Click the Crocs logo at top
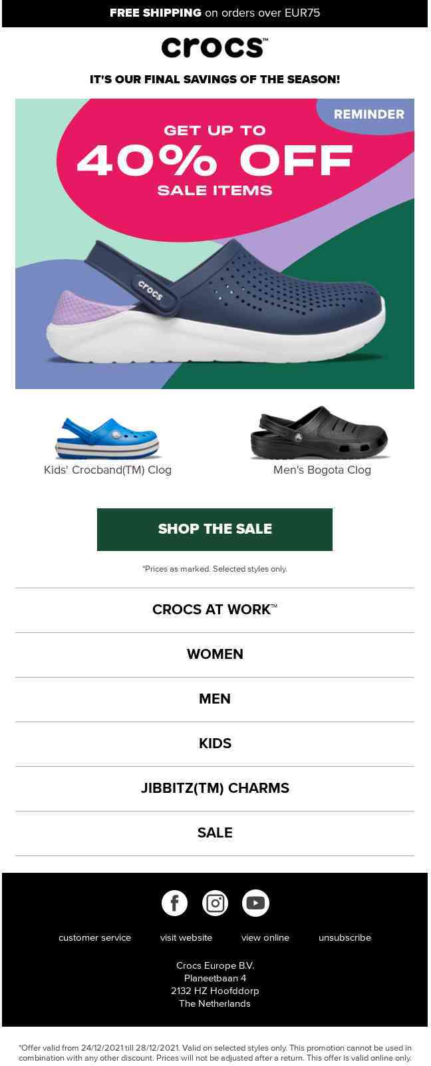 tap(215, 47)
